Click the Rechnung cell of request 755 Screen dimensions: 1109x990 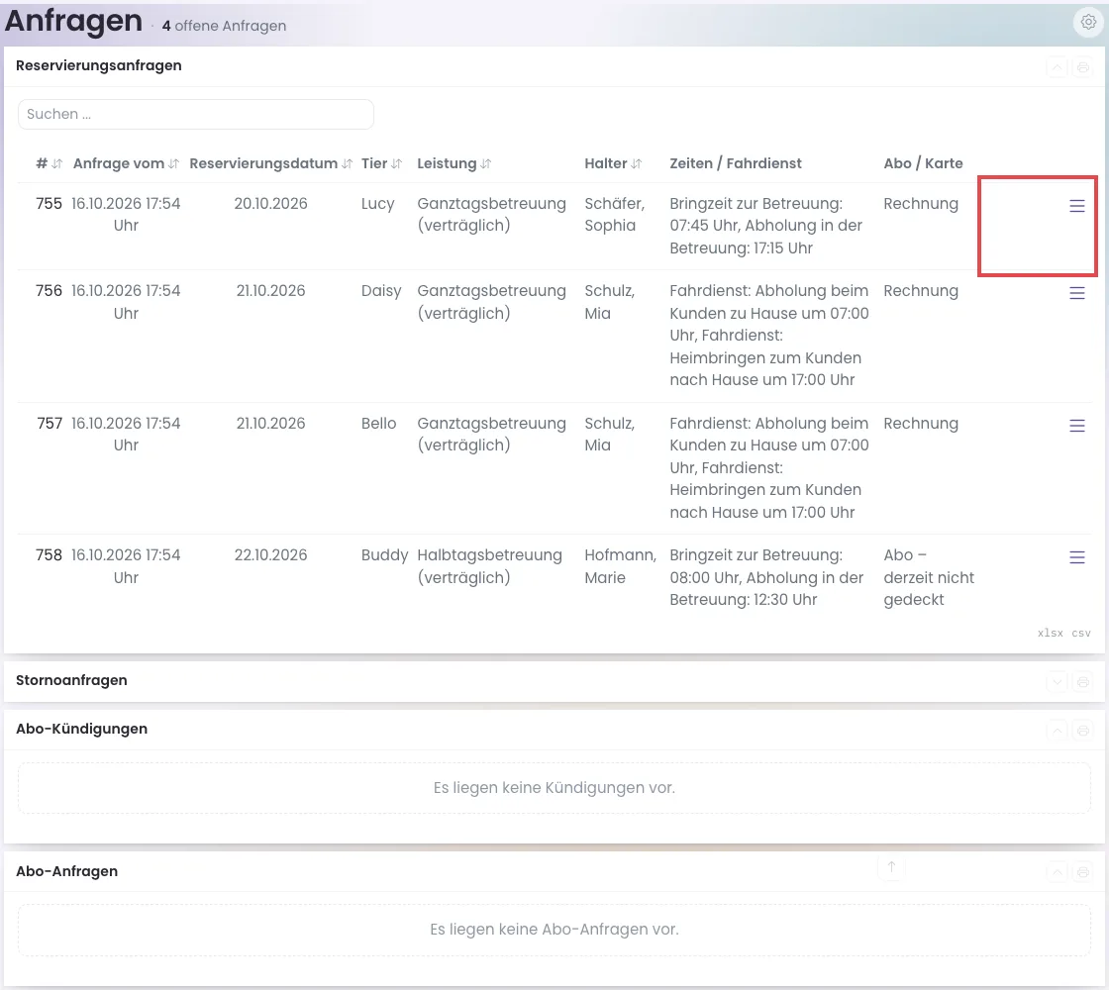921,204
